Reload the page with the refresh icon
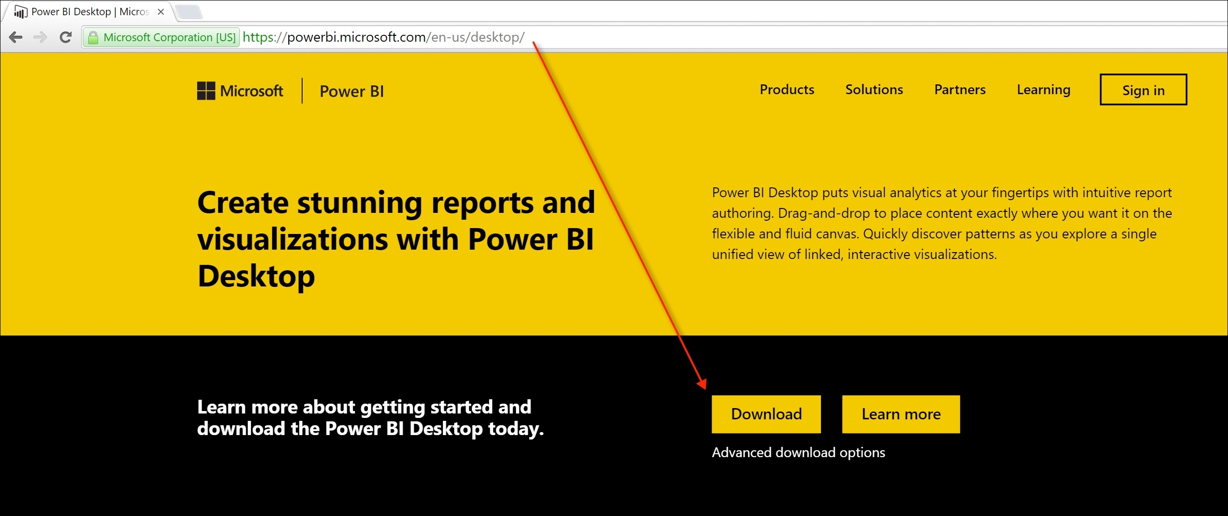 (x=66, y=37)
